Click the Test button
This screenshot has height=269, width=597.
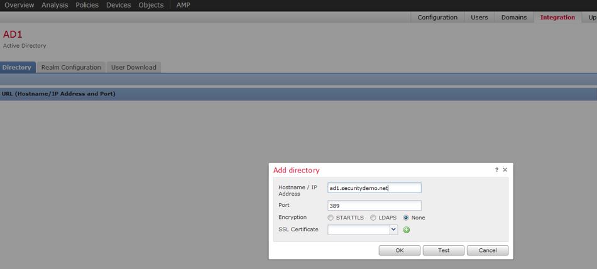(x=444, y=250)
